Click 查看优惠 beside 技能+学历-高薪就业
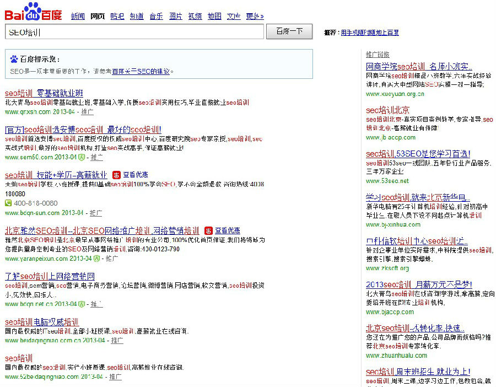This screenshot has width=496, height=387. click(136, 175)
